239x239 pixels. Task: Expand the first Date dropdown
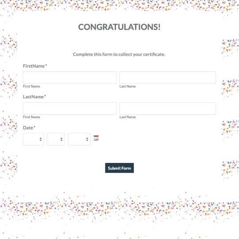(x=34, y=139)
